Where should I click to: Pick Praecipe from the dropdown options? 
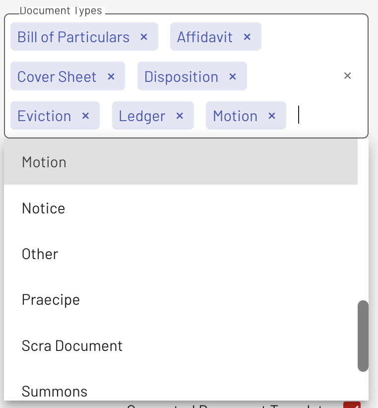tap(181, 299)
